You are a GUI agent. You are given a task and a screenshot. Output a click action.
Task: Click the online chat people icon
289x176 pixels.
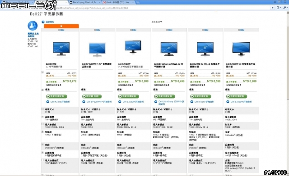point(33,26)
